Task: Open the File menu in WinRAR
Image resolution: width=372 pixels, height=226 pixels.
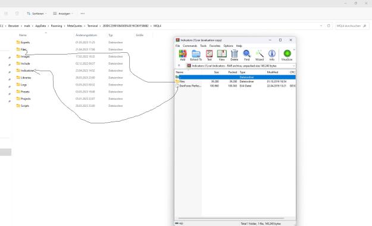Action: click(177, 46)
